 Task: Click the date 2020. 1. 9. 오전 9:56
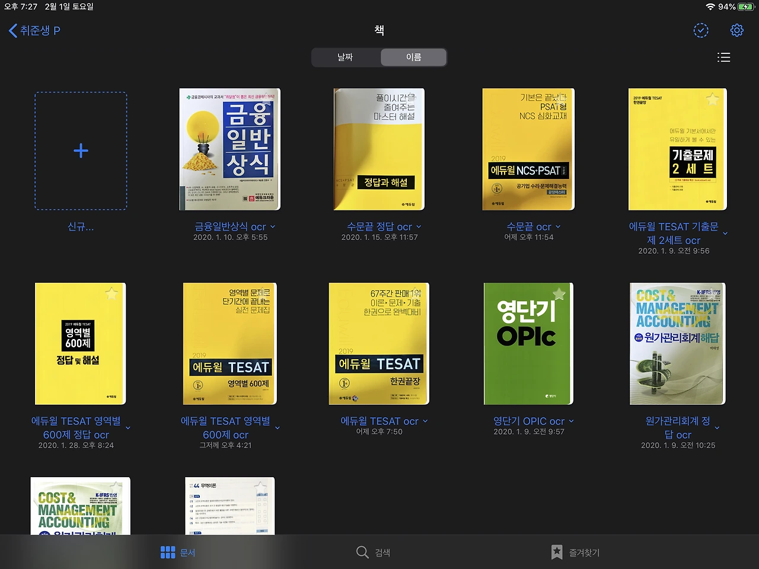coord(674,251)
